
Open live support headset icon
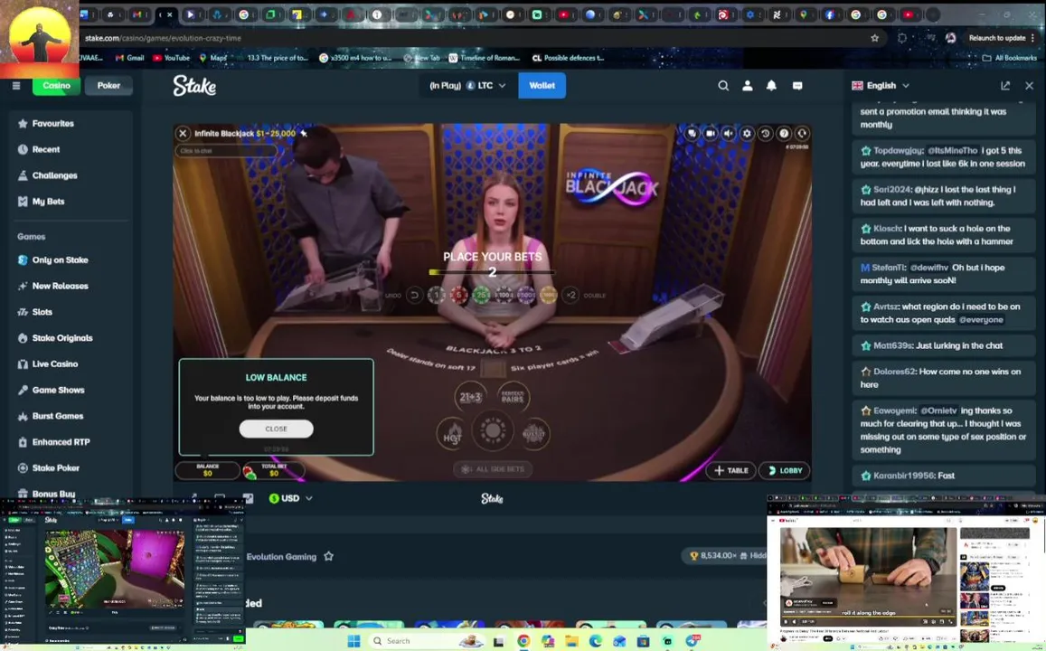click(802, 134)
